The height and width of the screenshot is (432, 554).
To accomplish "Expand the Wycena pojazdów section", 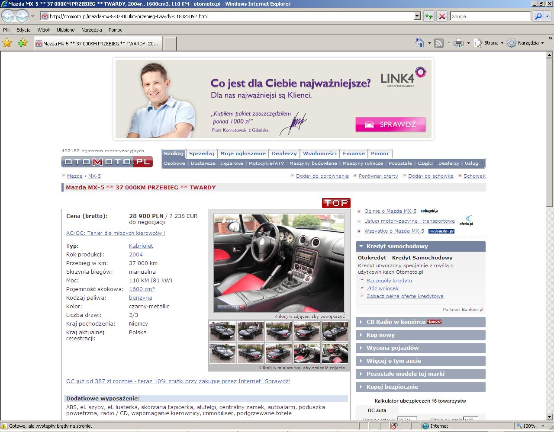I will click(421, 348).
